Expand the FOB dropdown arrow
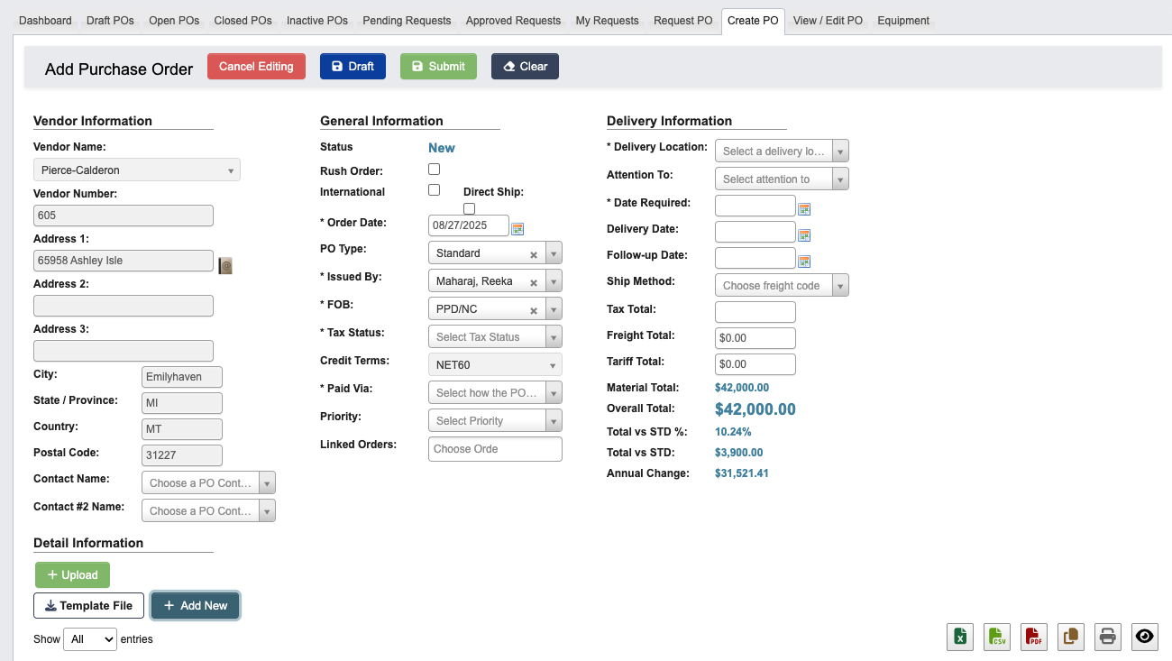 coord(554,309)
